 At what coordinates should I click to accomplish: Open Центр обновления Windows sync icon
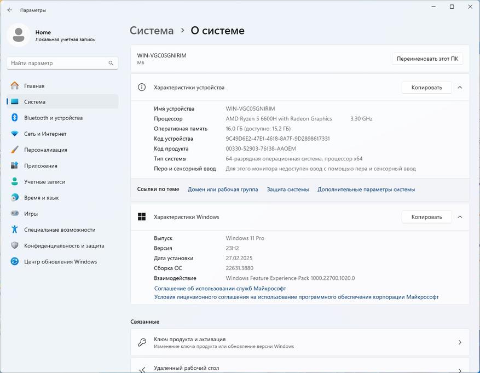(15, 261)
